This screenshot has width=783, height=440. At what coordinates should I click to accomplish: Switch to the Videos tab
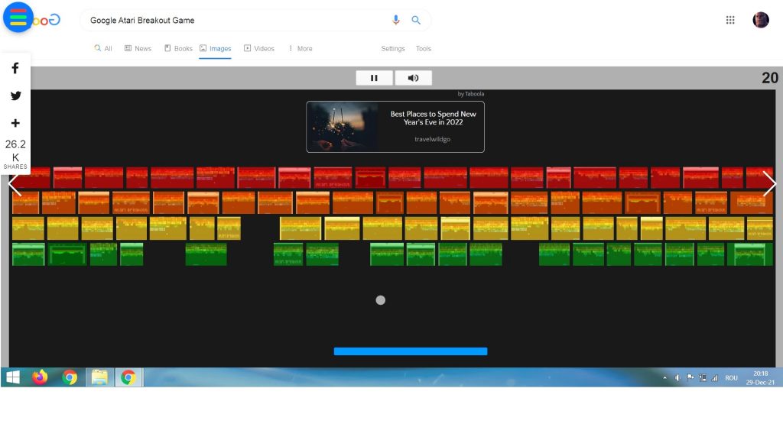(x=259, y=48)
